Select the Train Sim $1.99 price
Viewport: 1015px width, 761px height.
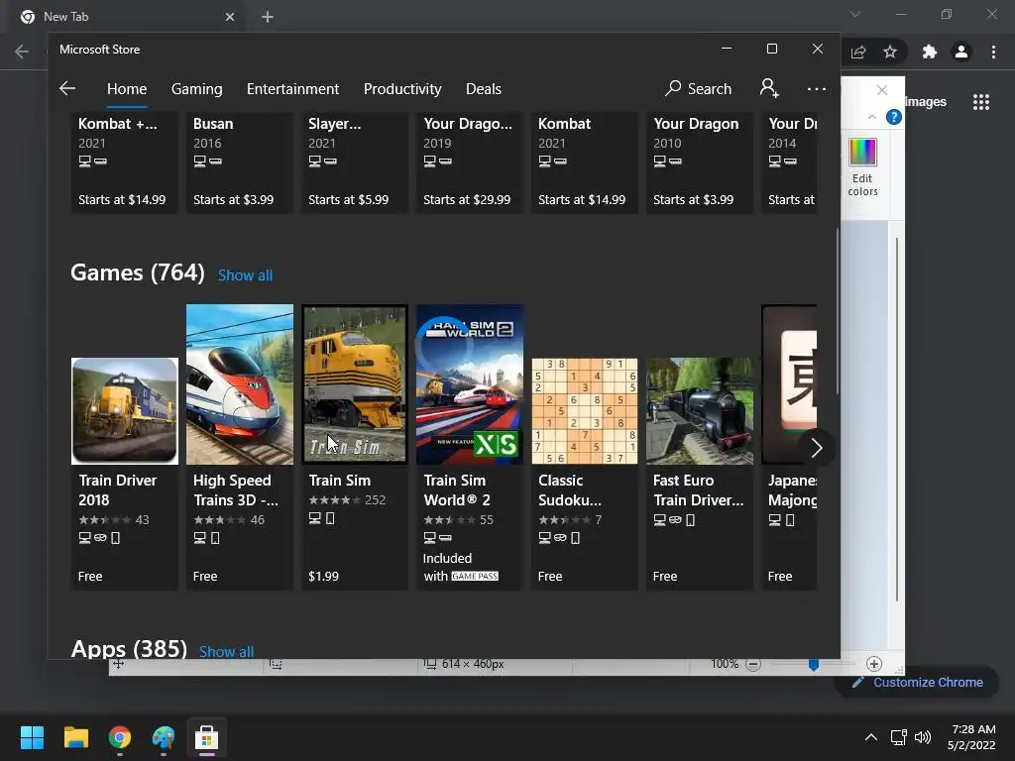click(324, 576)
